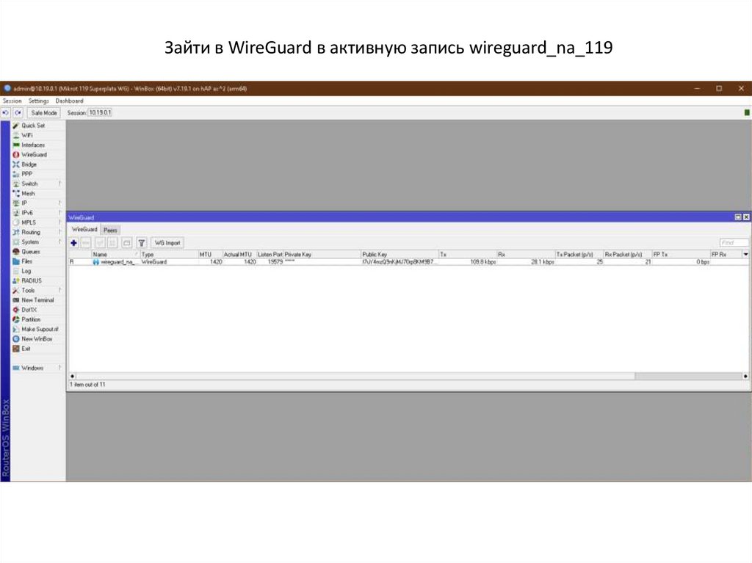The height and width of the screenshot is (563, 752).
Task: Click the undo arrow icon
Action: [5, 113]
